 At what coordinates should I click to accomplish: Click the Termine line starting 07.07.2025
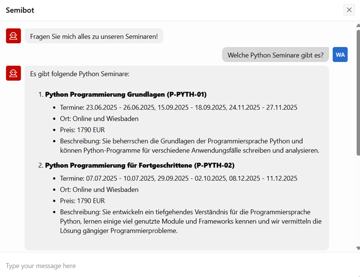pos(179,178)
